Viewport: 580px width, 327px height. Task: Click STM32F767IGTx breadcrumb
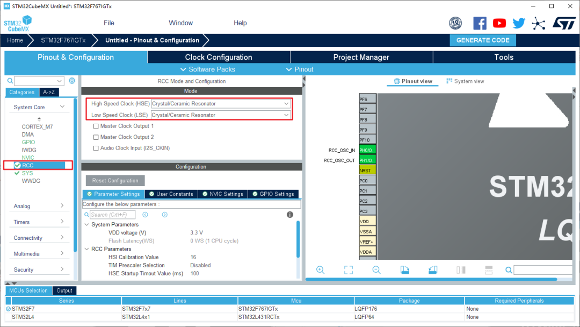coord(63,40)
